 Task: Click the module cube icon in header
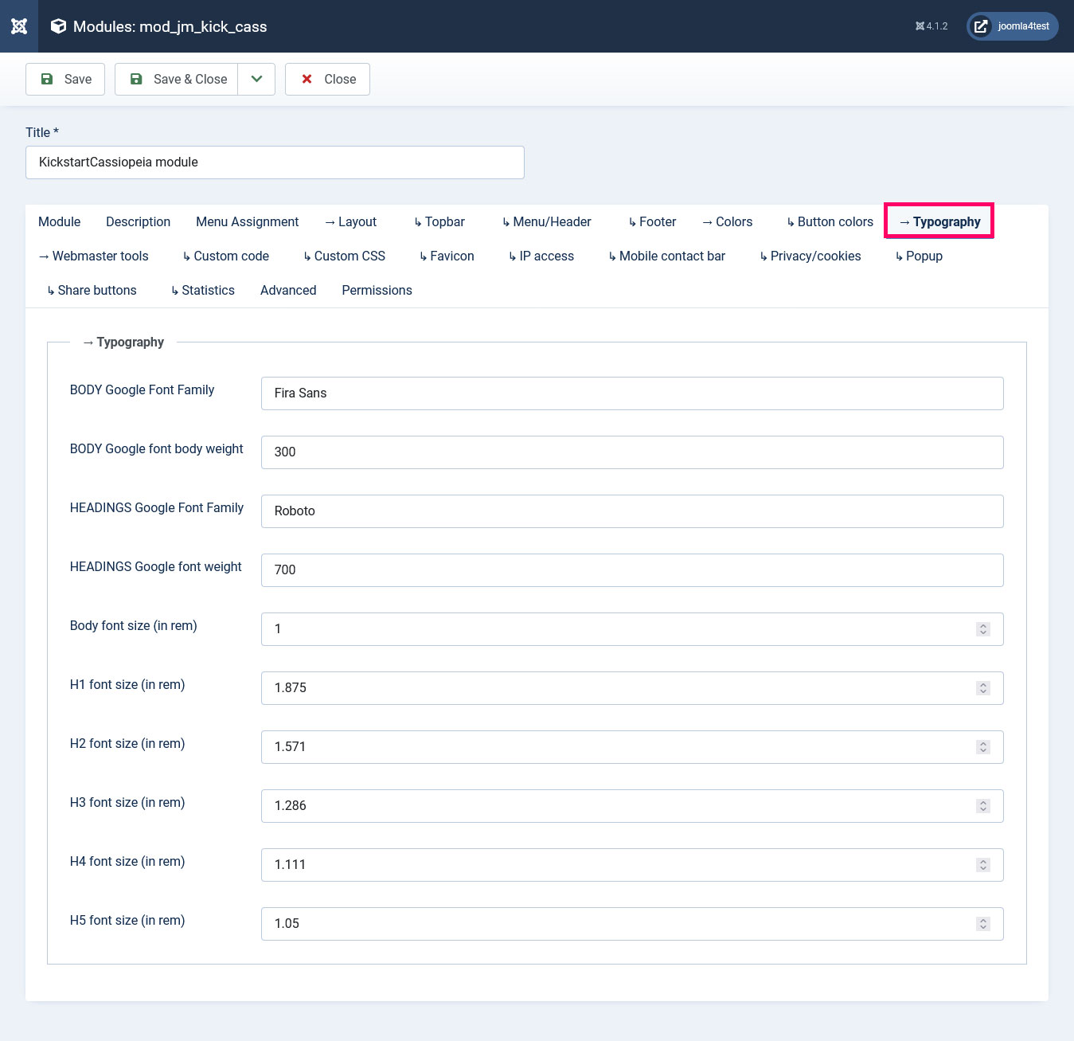pos(58,26)
